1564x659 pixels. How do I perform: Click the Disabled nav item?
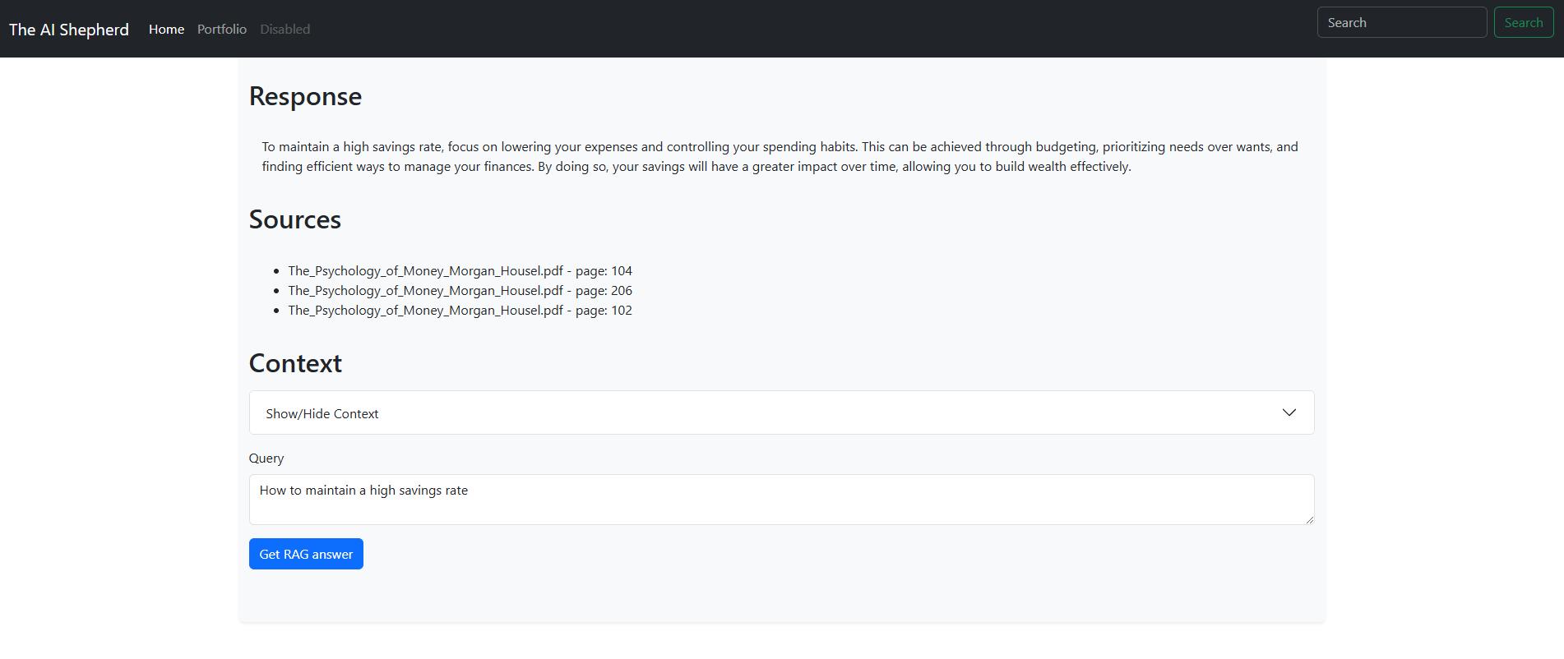click(285, 30)
